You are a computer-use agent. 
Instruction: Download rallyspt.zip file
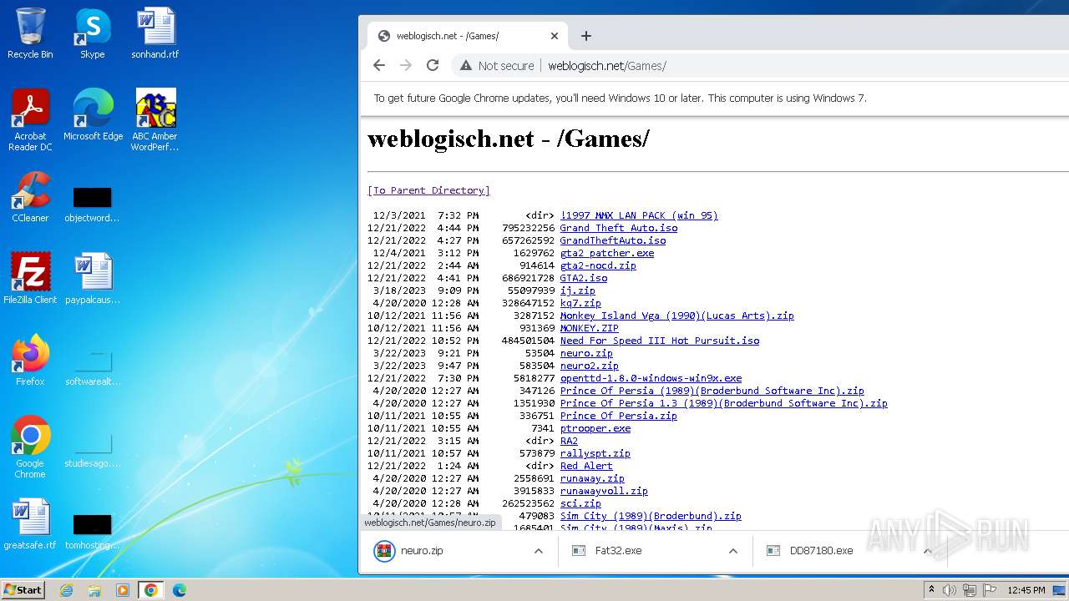595,453
